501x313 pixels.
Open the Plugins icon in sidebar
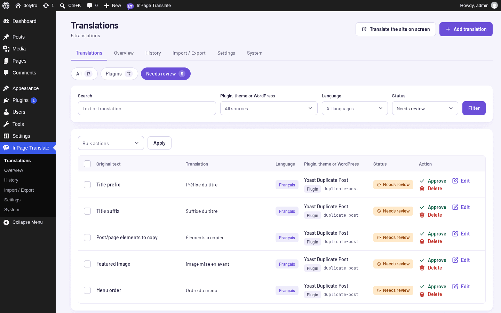[6, 100]
